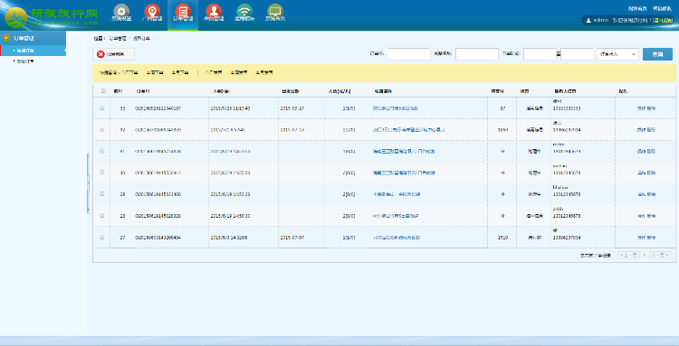
Task: Check the checkbox for order row 27
Action: [101, 238]
